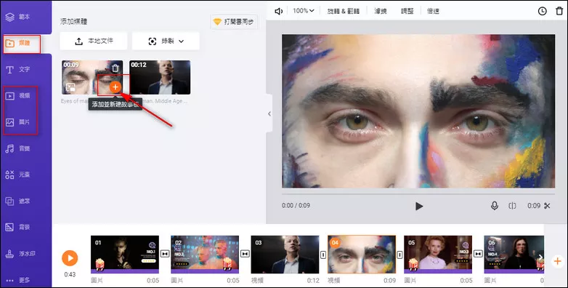Open transition between scenes 02 and 03
The width and height of the screenshot is (568, 288).
click(245, 254)
